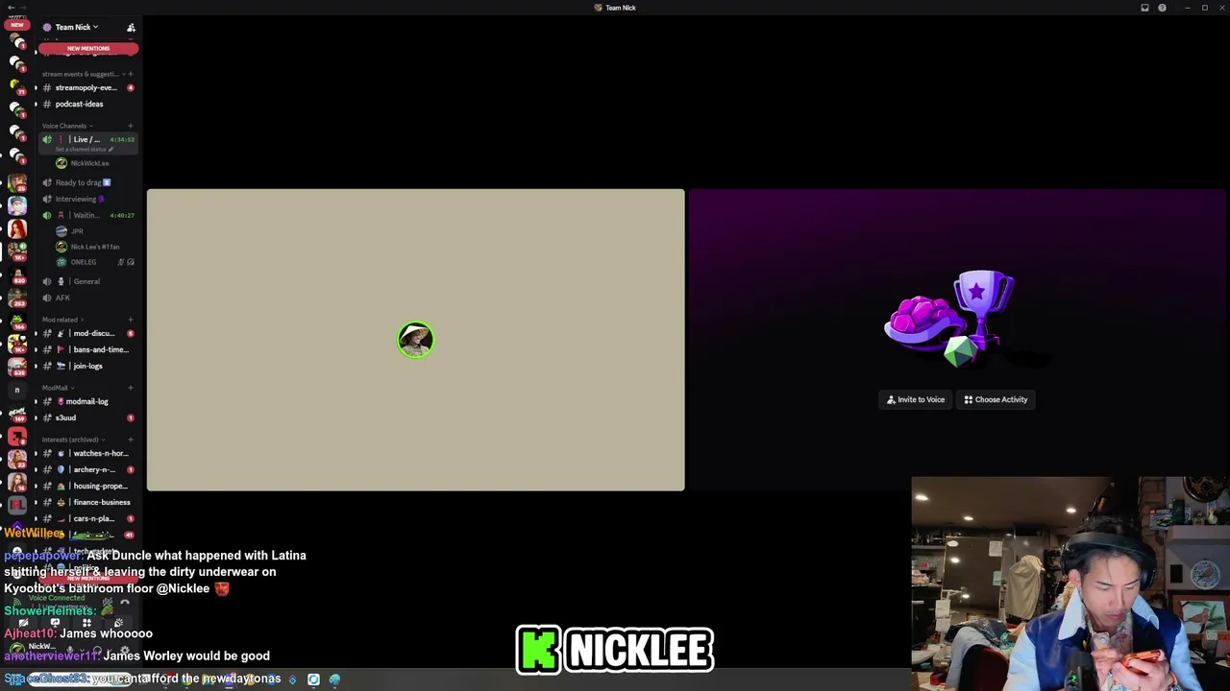1230x691 pixels.
Task: Expand the modmail-log channel threads arrow
Action: point(36,402)
